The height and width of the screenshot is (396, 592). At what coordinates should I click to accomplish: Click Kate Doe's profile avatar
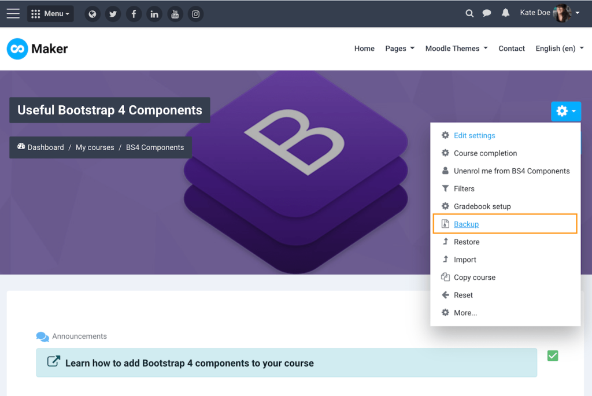pos(562,13)
